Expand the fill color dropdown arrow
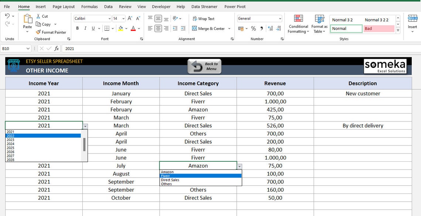421x216 pixels. [126, 28]
